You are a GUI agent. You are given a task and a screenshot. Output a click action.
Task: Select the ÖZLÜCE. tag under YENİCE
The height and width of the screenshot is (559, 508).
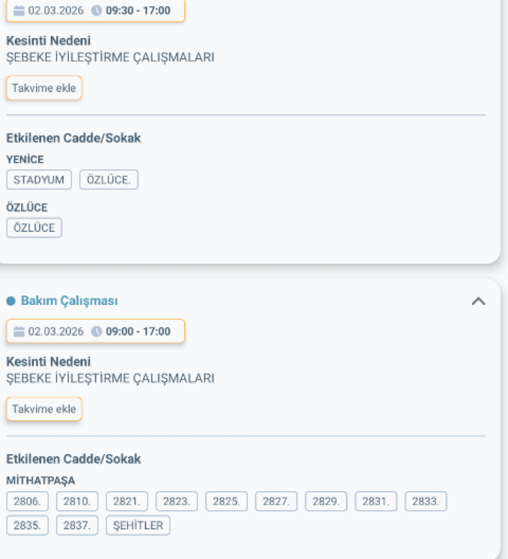108,180
